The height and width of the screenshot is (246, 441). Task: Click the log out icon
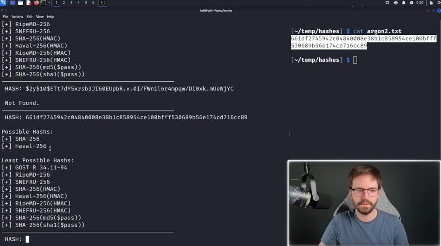tap(439, 3)
